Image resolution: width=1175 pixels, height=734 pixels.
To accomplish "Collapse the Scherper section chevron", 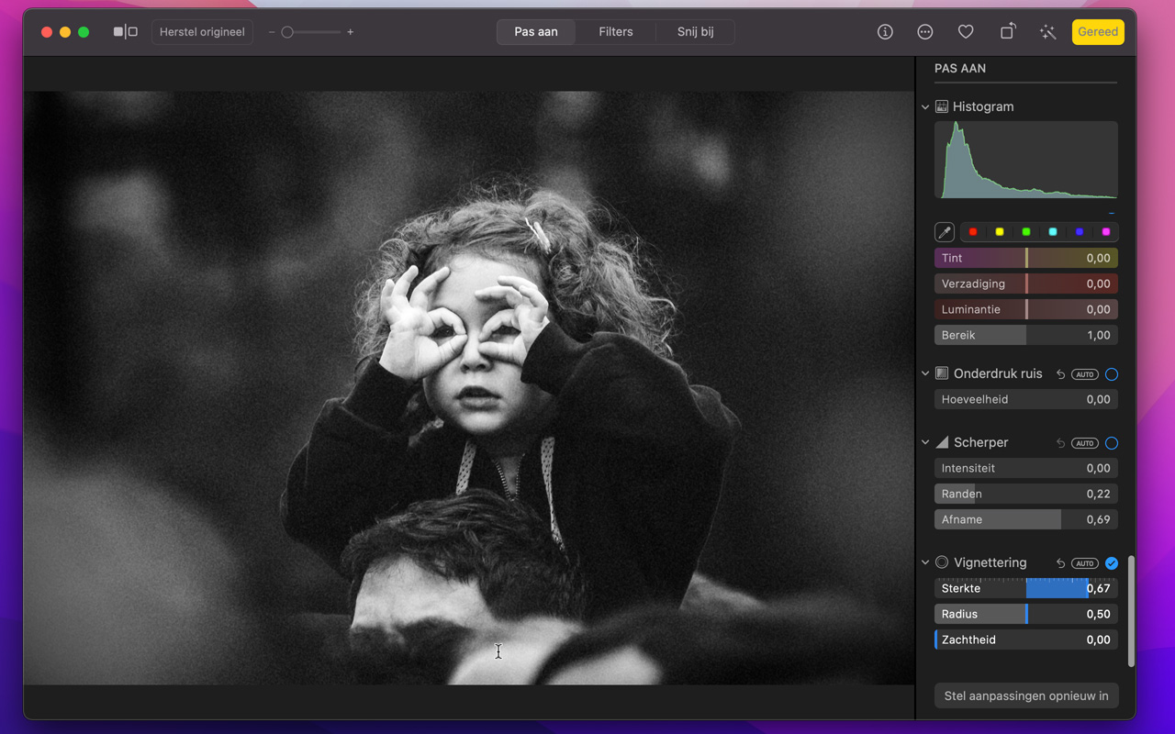I will (x=925, y=443).
